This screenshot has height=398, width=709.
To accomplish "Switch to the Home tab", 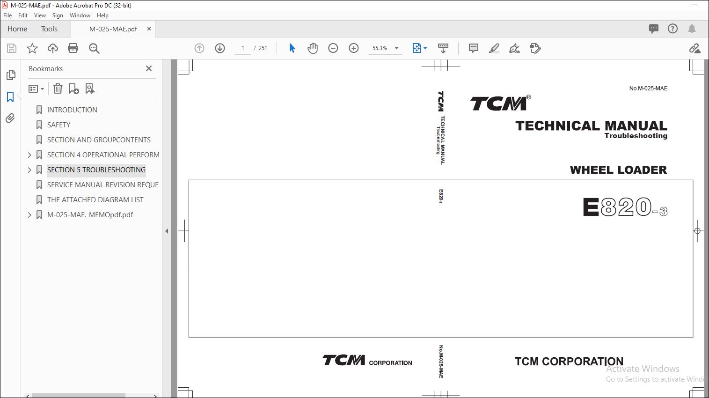I will (17, 29).
